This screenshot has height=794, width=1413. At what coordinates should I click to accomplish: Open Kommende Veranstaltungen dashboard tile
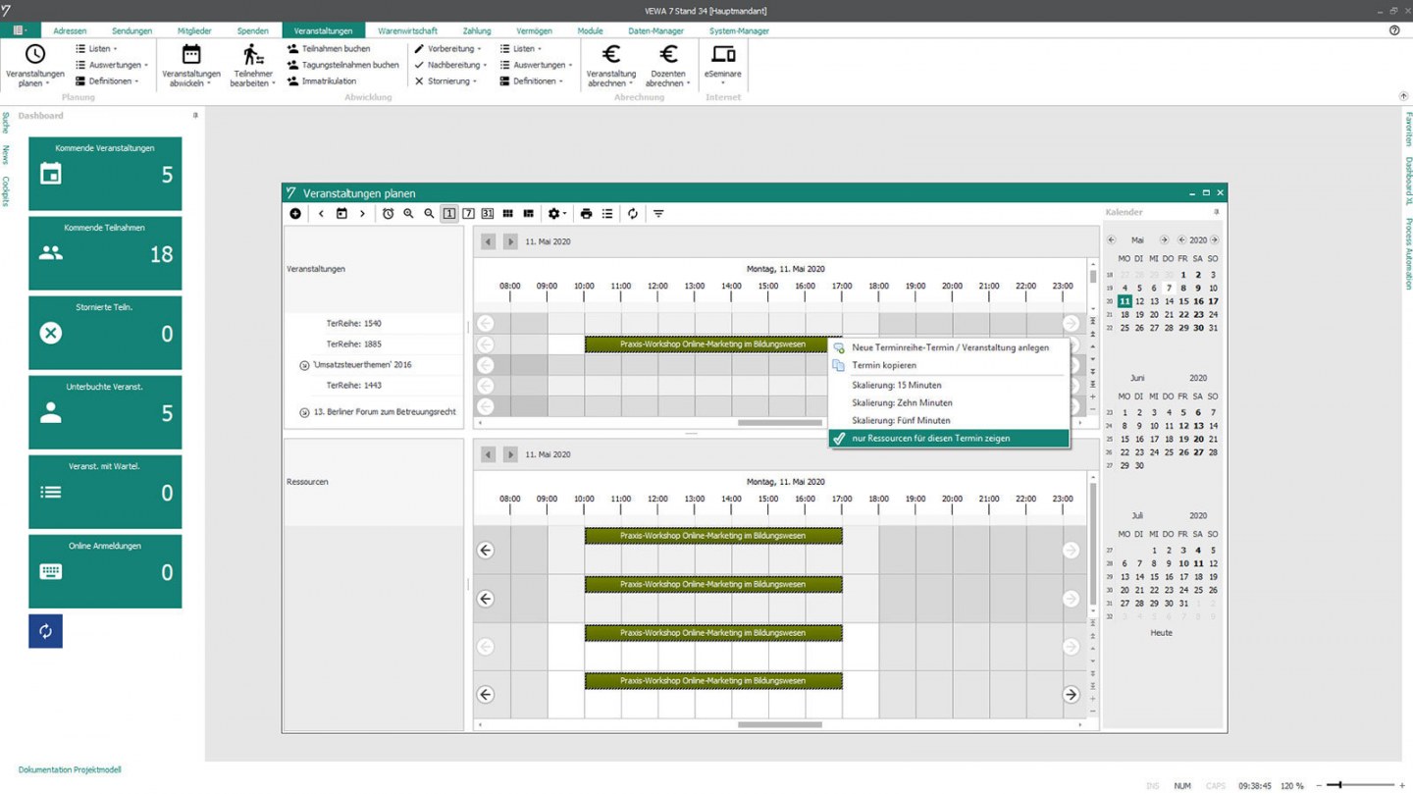click(105, 174)
